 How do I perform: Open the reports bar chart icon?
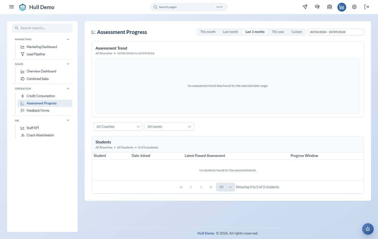click(342, 7)
